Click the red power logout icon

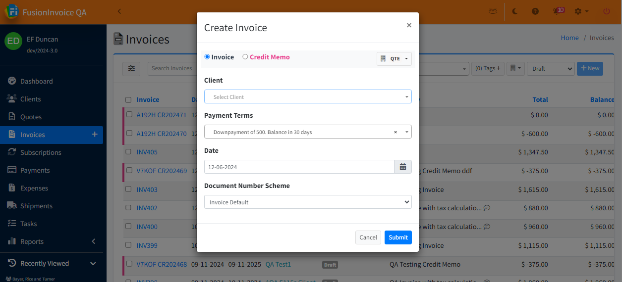tap(607, 11)
